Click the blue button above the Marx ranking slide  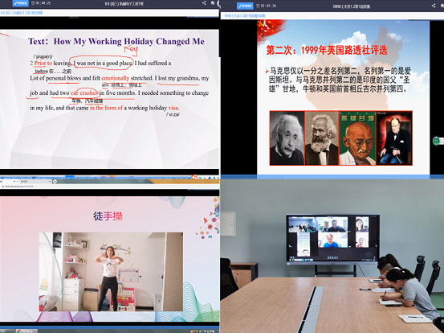[245, 6]
